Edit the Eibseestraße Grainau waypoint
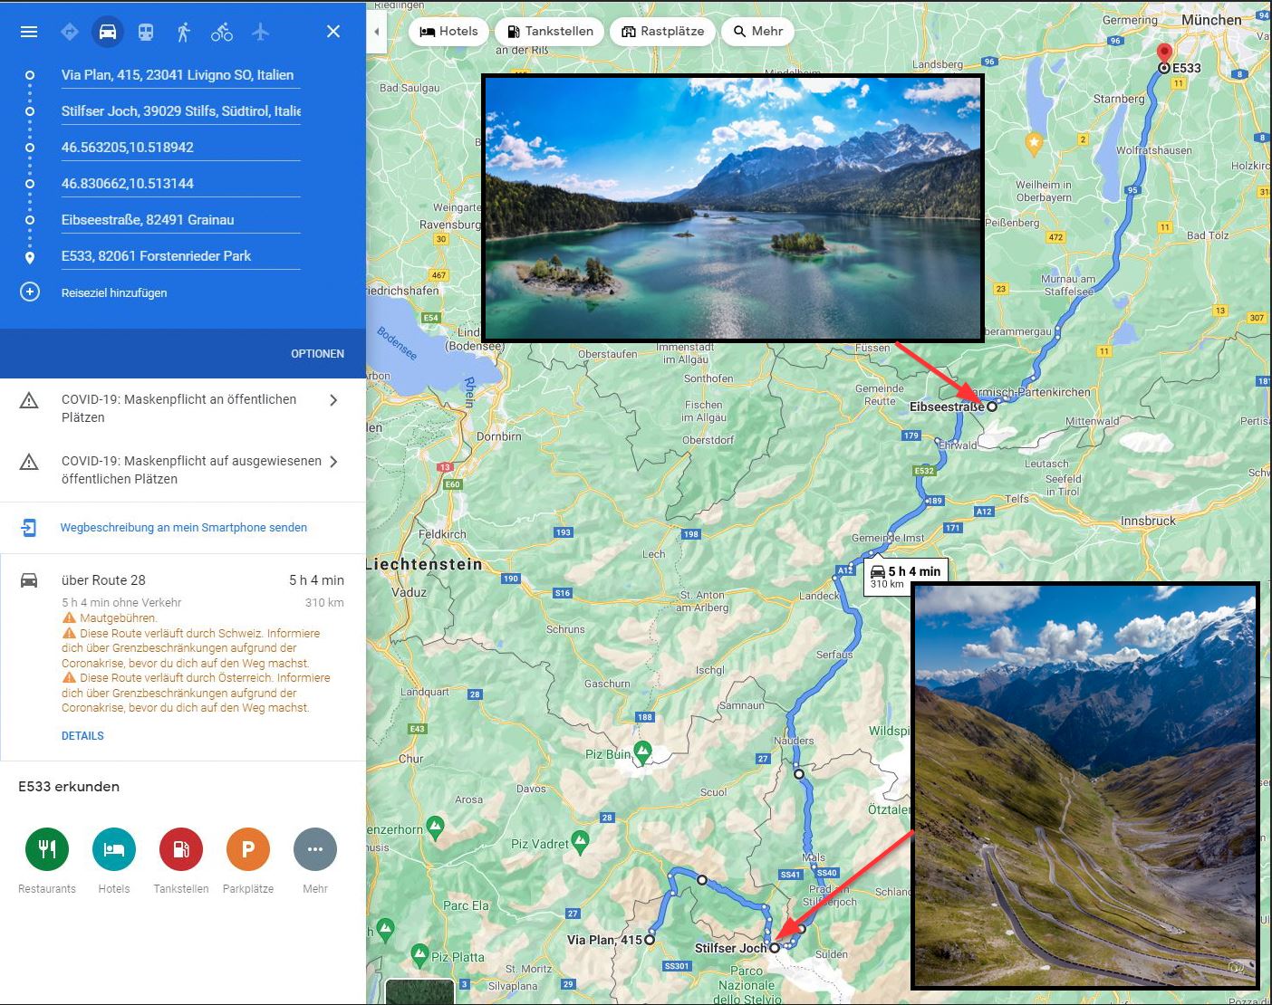Viewport: 1272px width, 1005px height. 180,220
